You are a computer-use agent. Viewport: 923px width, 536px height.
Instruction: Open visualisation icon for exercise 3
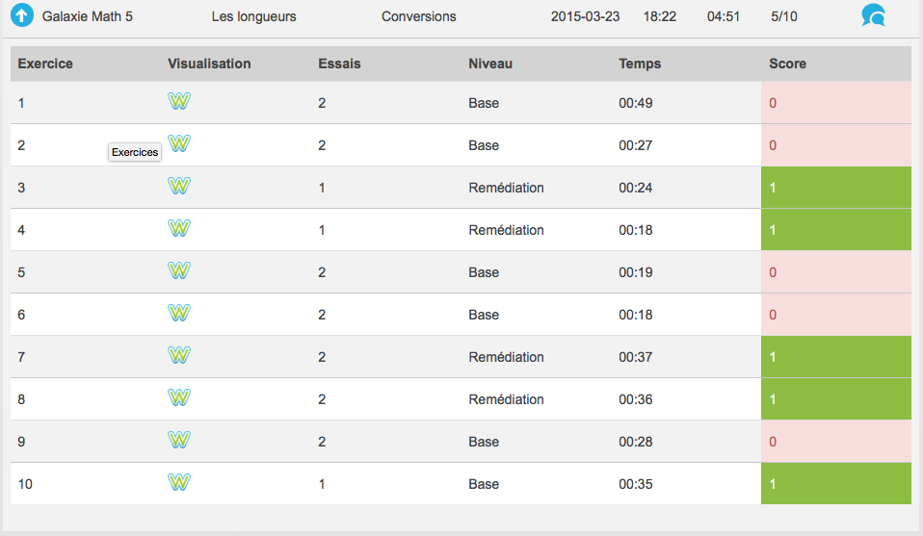[179, 186]
